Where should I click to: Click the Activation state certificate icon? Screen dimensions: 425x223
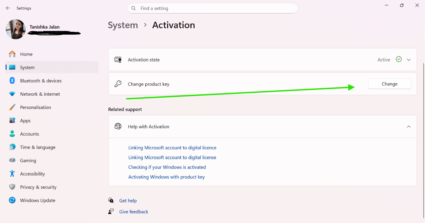(118, 60)
